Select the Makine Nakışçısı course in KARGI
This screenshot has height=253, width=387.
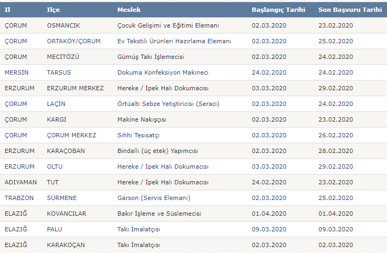141,119
